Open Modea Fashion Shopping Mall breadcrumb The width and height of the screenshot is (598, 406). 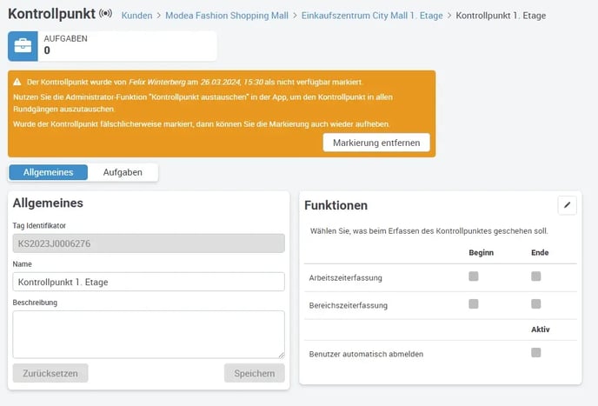coord(227,16)
